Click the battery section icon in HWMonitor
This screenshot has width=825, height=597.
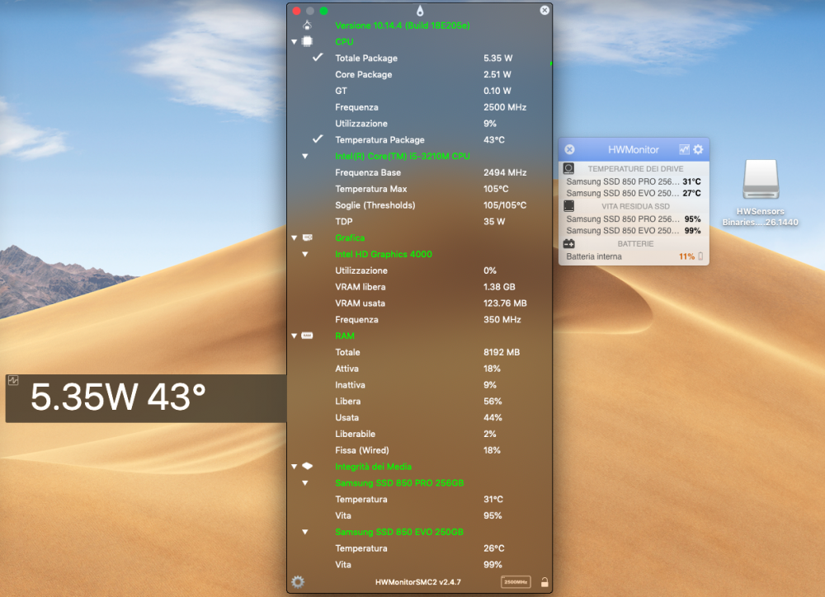pyautogui.click(x=568, y=243)
